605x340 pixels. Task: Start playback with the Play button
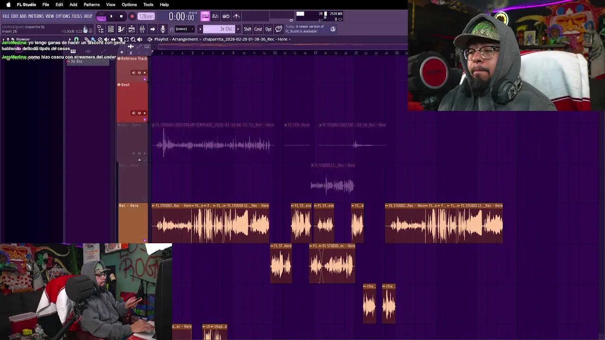(x=111, y=16)
